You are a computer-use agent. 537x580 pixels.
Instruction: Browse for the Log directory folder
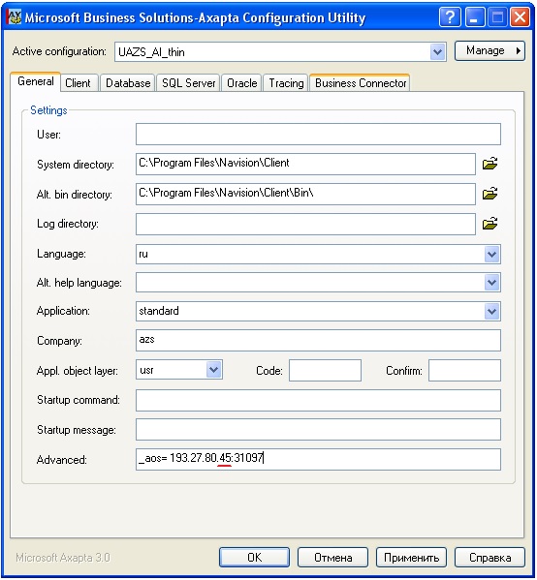pos(490,224)
